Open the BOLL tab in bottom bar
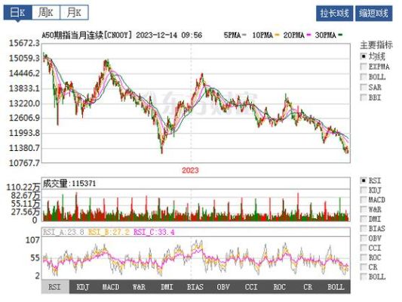This screenshot has height=302, width=402. [x=336, y=287]
